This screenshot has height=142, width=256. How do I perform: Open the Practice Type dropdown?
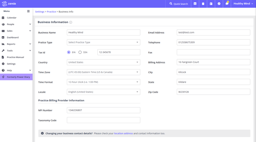(x=103, y=43)
